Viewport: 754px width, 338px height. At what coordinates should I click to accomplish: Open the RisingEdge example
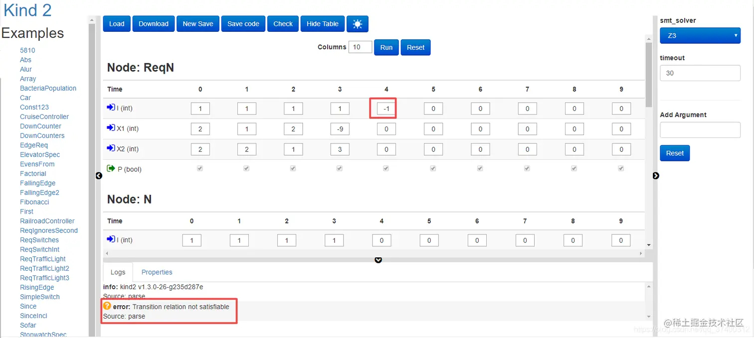[x=37, y=287]
